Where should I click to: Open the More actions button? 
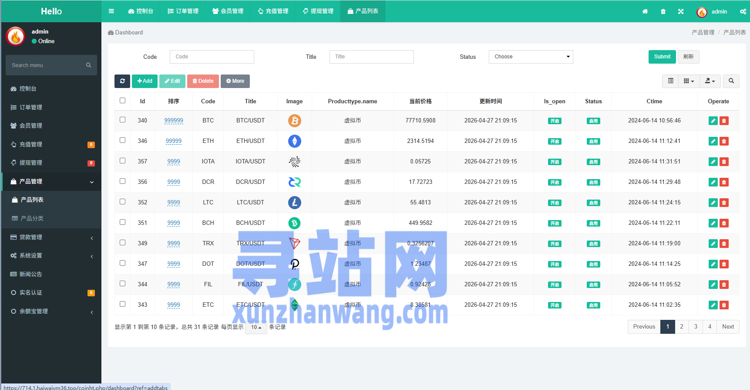235,81
